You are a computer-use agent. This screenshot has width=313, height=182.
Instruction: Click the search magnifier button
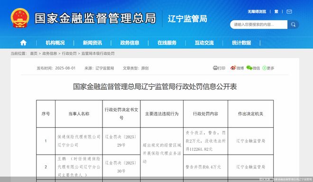[x=293, y=25]
